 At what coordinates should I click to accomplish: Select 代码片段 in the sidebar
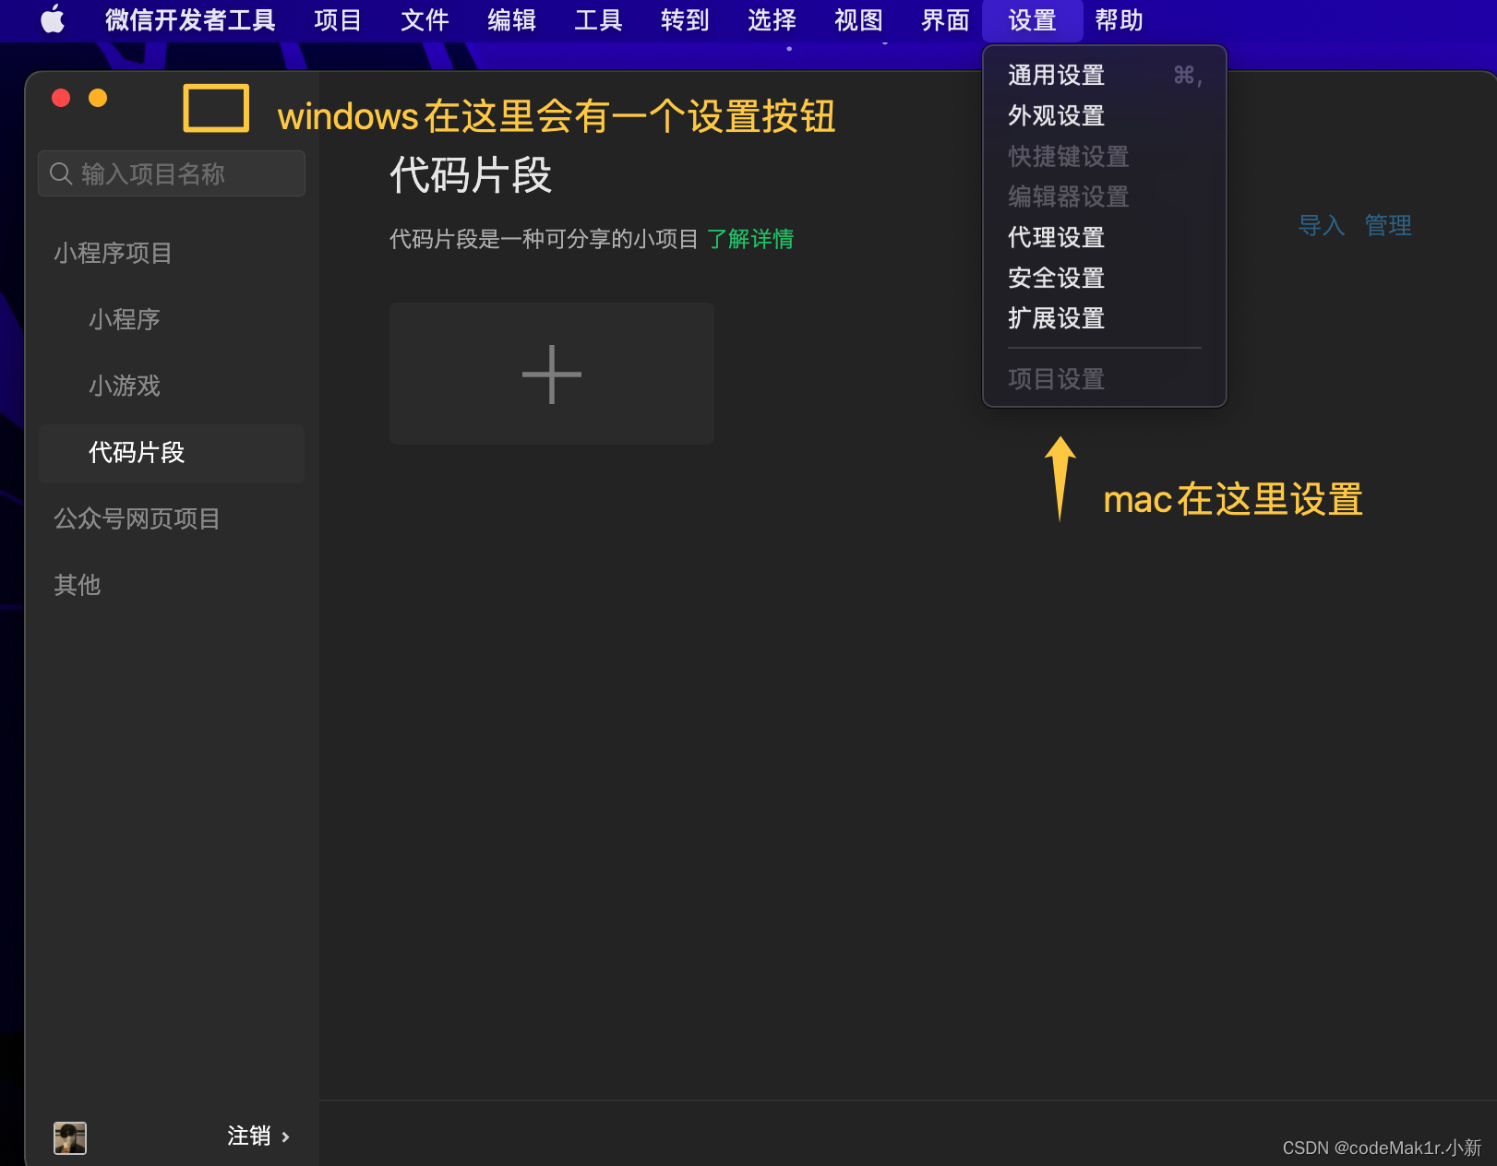coord(172,453)
